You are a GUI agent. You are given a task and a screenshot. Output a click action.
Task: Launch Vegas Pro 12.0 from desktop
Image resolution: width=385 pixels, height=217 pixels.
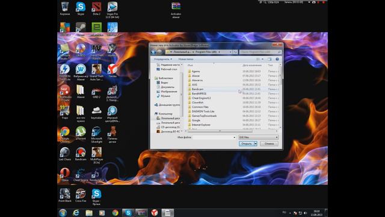[x=112, y=10]
